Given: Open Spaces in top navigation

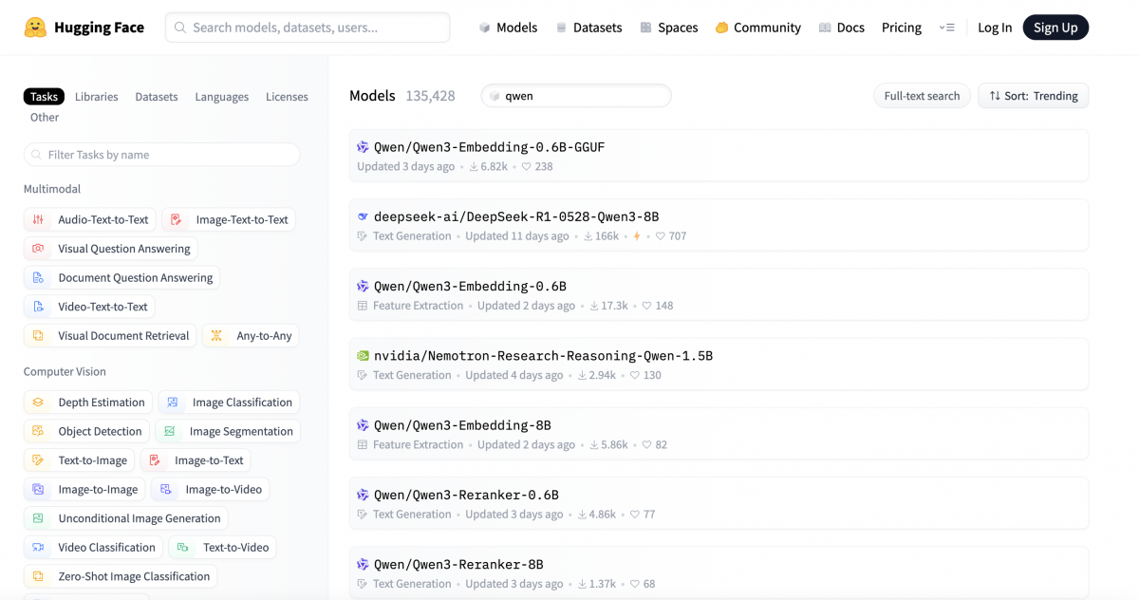Looking at the screenshot, I should coord(669,28).
